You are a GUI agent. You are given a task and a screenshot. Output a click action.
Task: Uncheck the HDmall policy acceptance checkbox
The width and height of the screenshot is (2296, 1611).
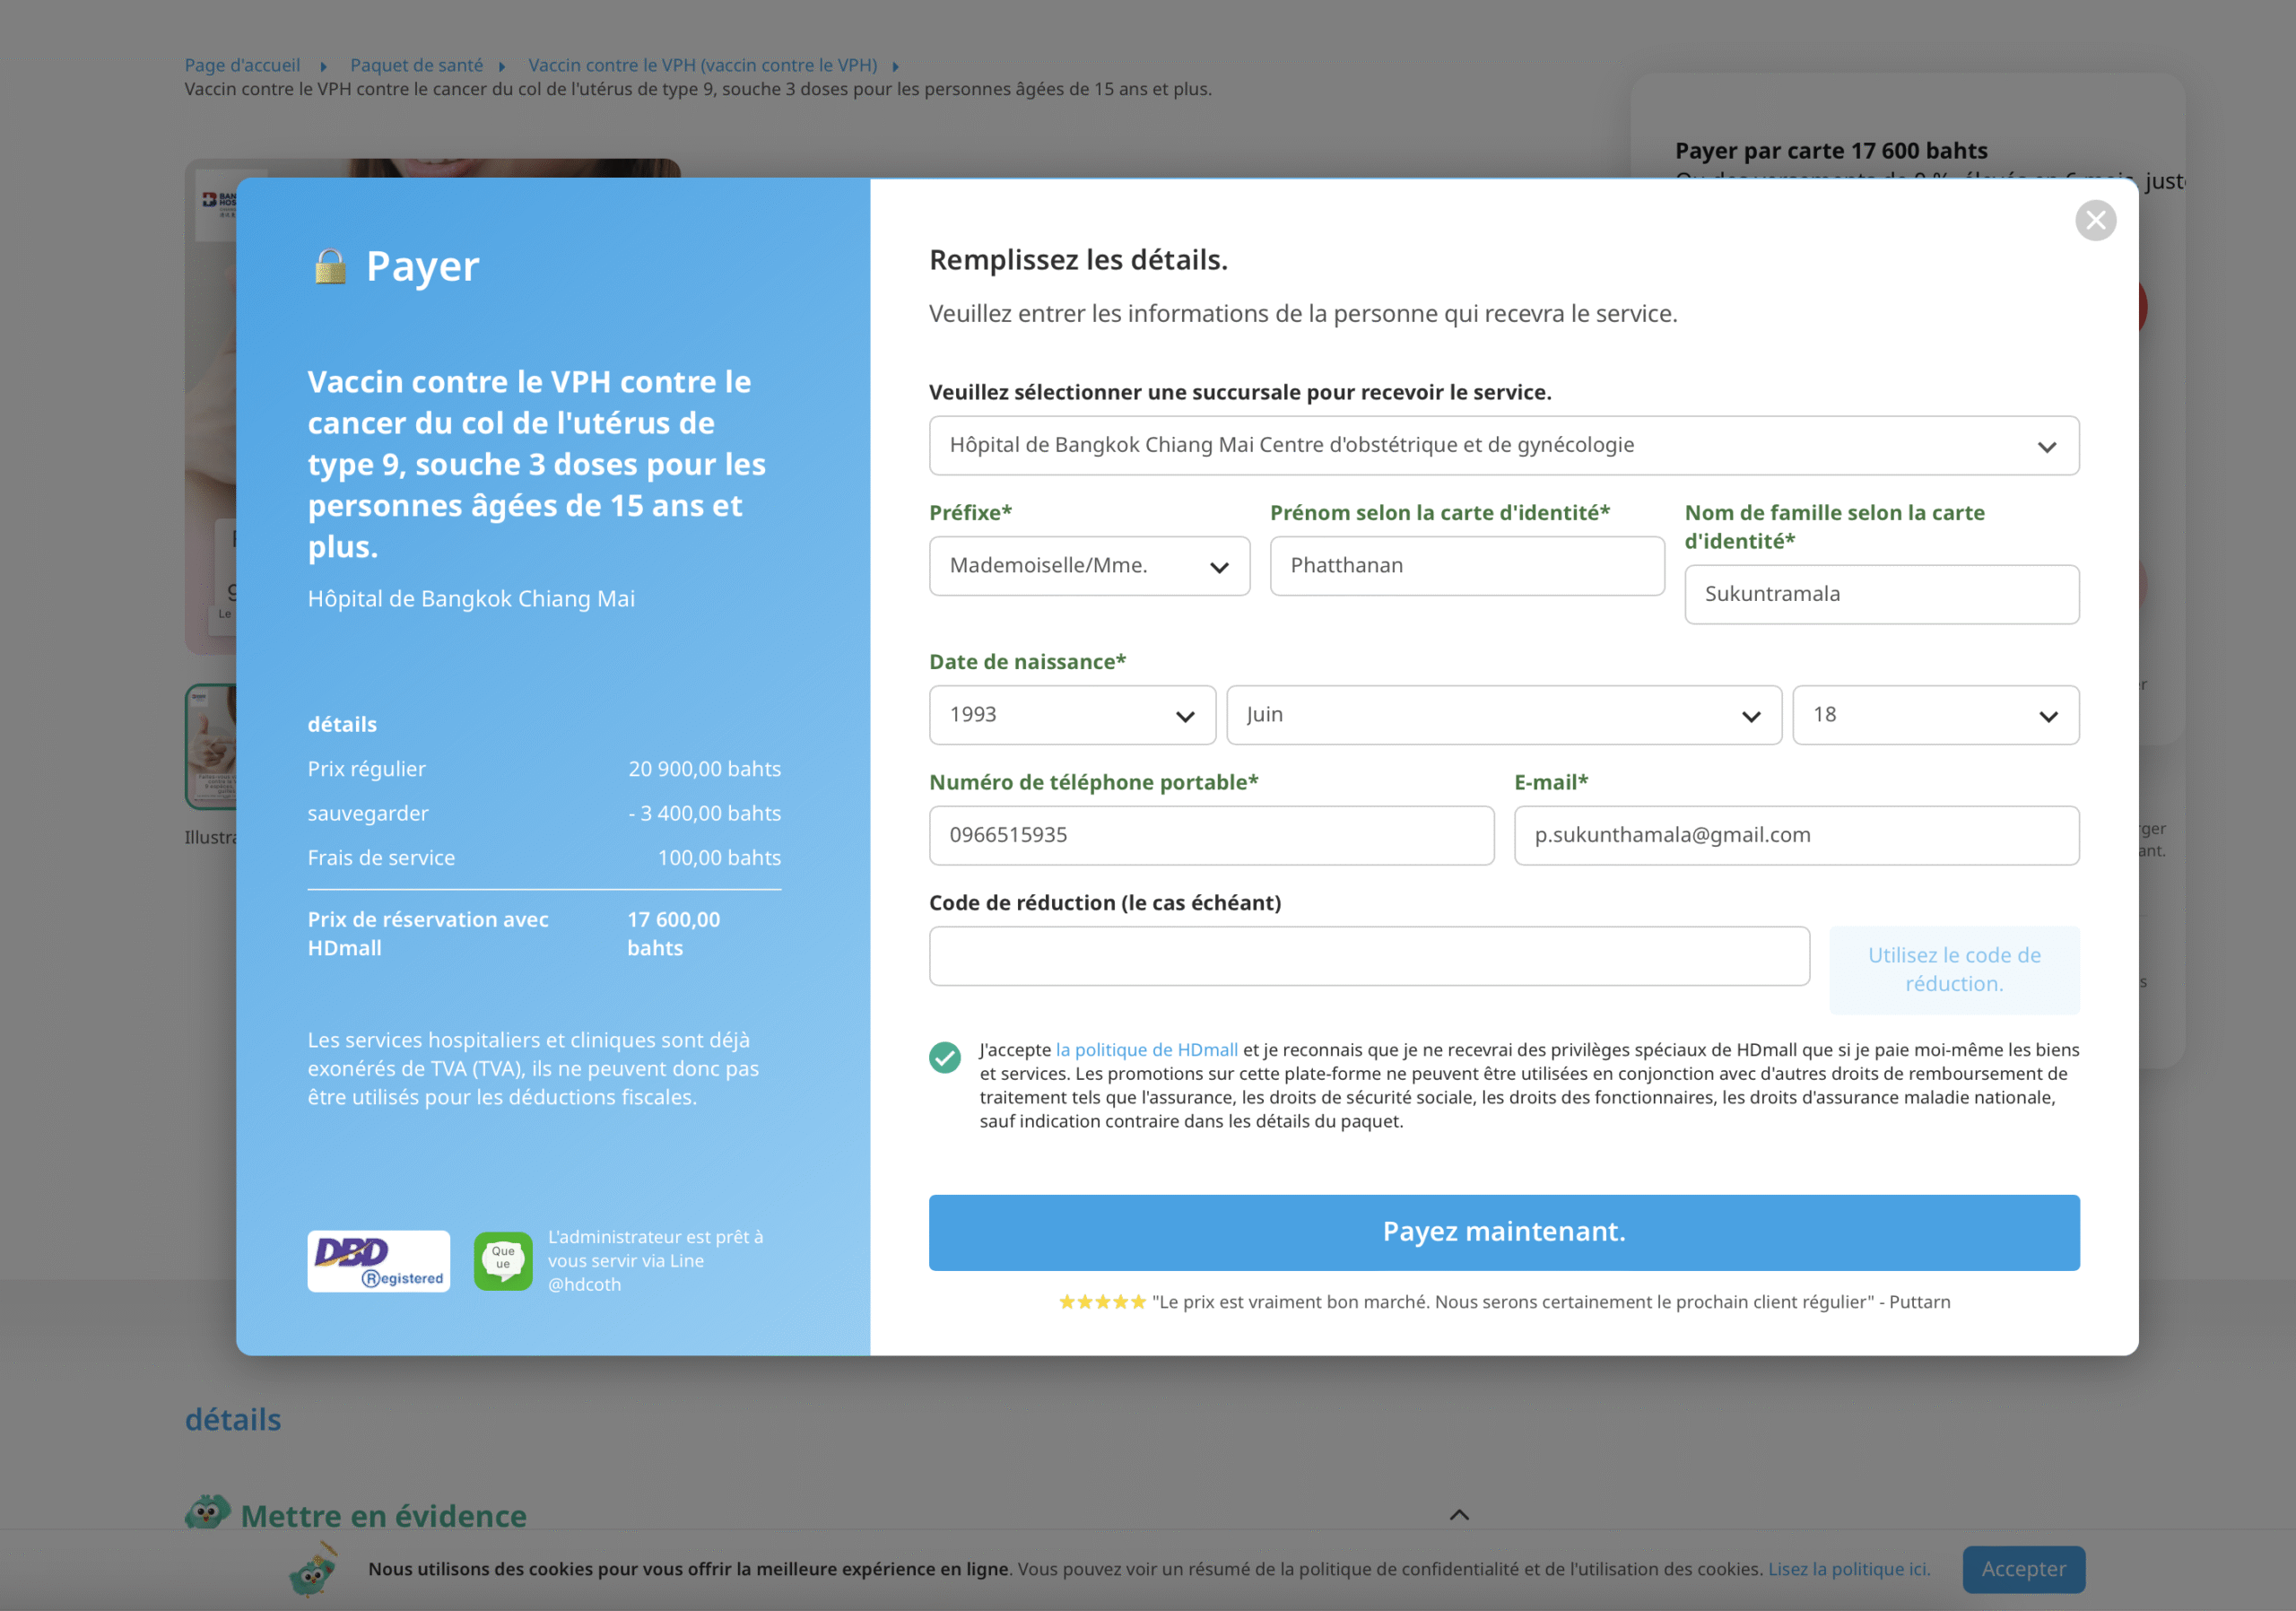tap(944, 1057)
